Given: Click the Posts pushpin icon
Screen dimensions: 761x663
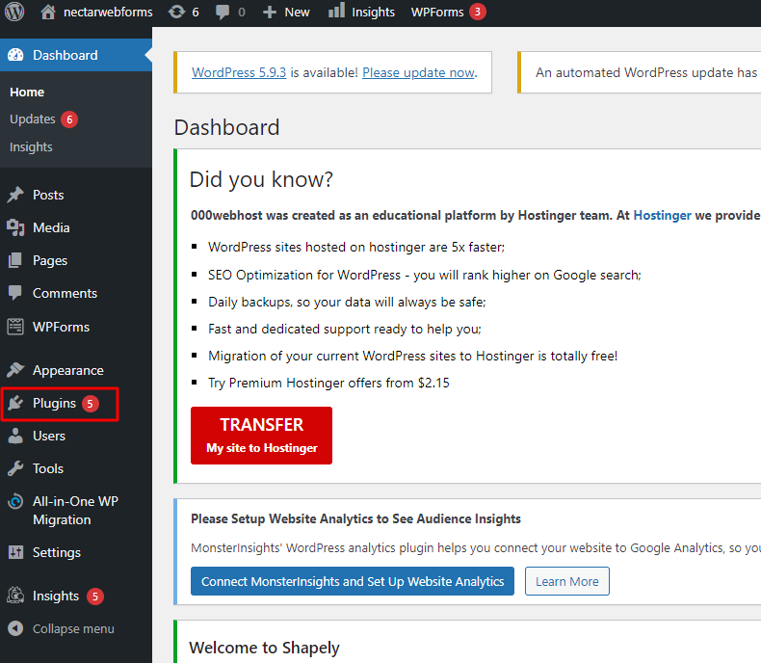Looking at the screenshot, I should (15, 195).
